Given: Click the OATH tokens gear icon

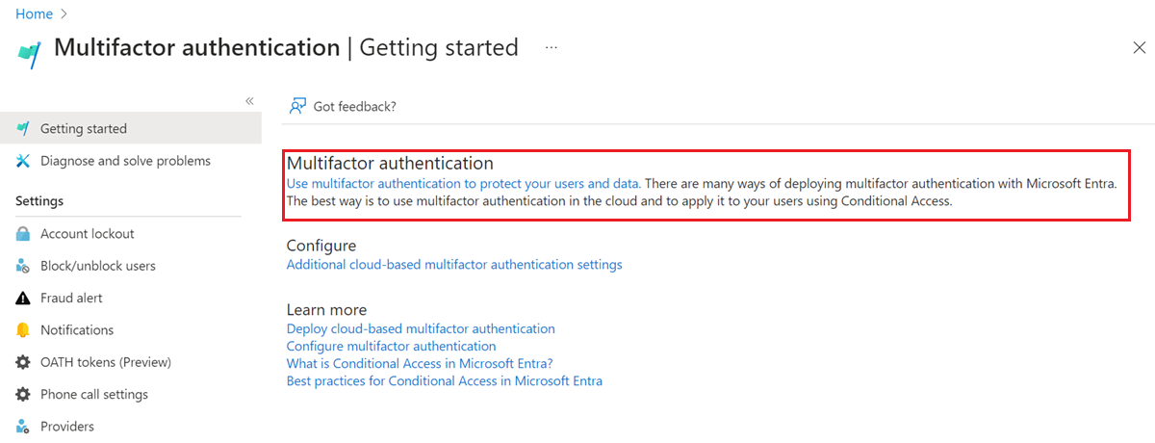Looking at the screenshot, I should point(23,362).
